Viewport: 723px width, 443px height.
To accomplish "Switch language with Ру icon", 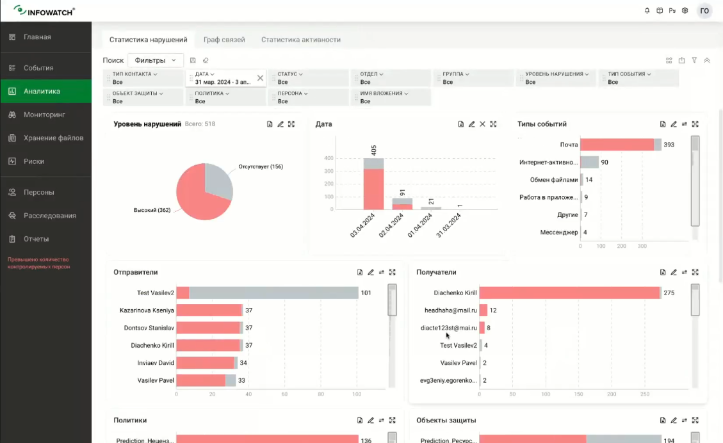I will pos(672,11).
